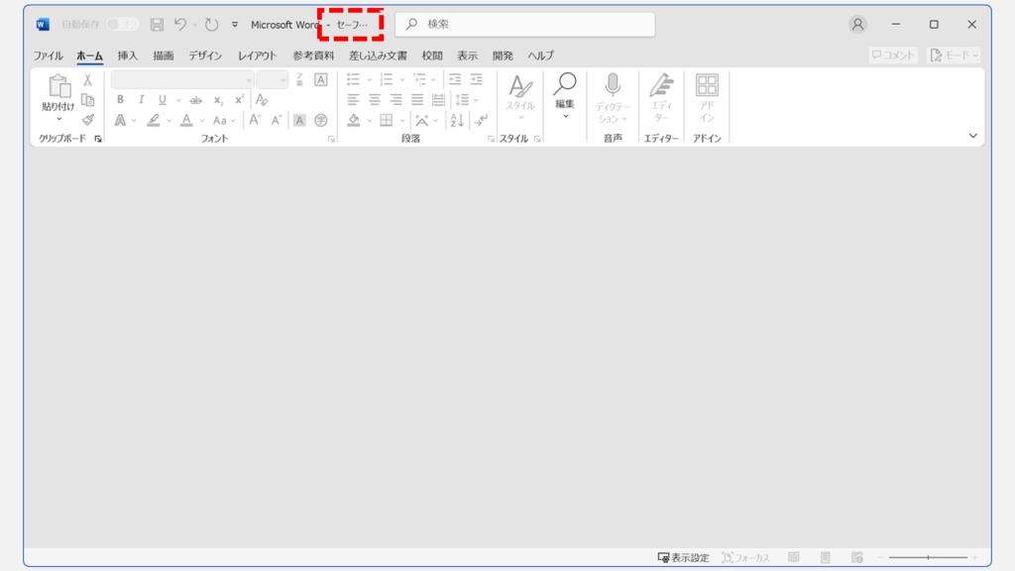Switch to the Insert (挿入) tab
1015x571 pixels.
pyautogui.click(x=128, y=56)
